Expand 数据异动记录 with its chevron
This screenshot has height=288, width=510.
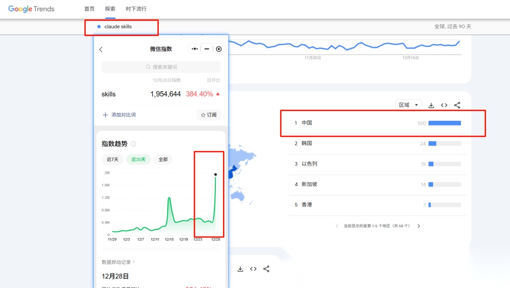(x=134, y=262)
